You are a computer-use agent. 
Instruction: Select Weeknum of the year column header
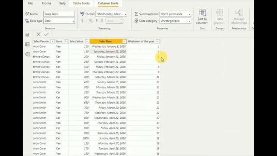141,41
